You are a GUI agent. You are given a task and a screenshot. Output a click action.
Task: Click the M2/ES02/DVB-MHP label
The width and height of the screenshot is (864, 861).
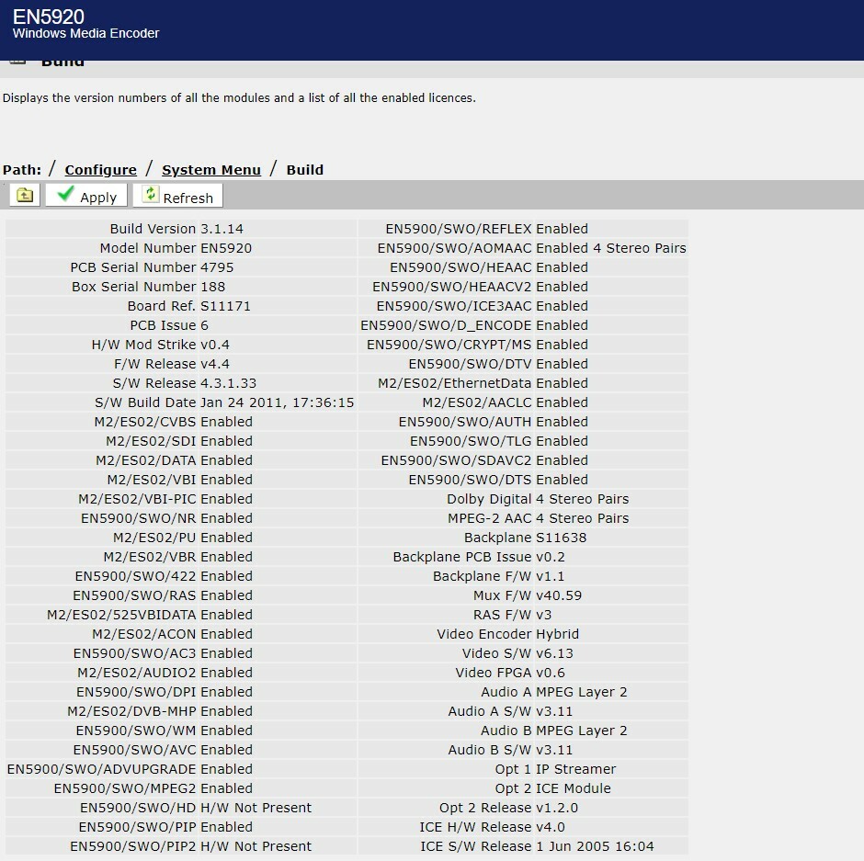coord(131,710)
